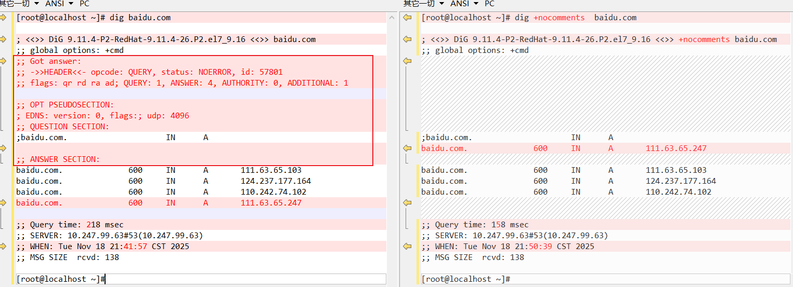Click the right bottom detail line '[root@localhost ~]#'

tap(605, 279)
